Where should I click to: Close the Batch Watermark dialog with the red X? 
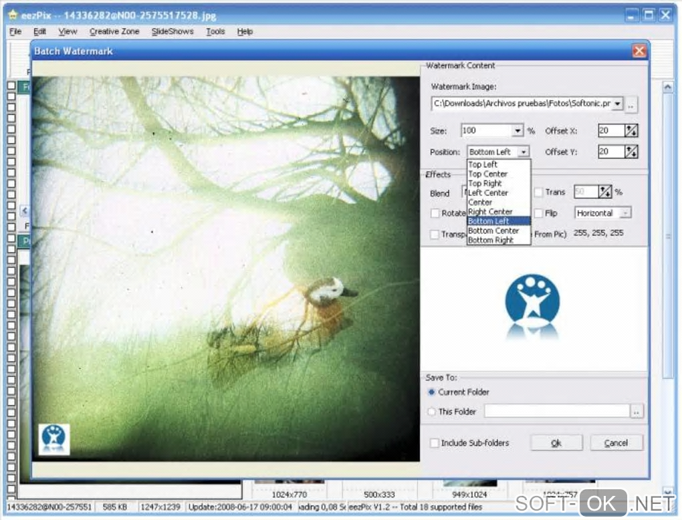pos(639,51)
